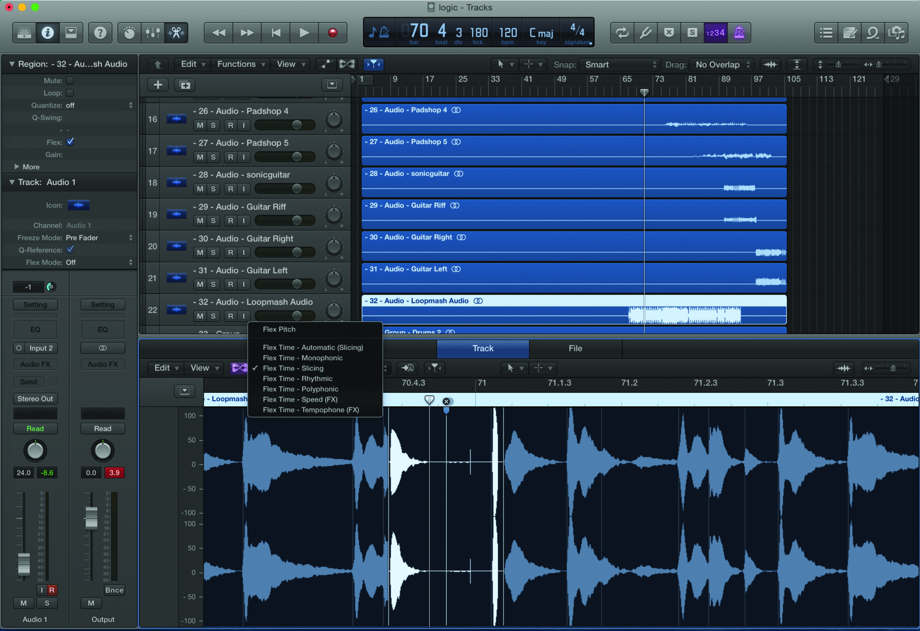Enable the Count-in 1234 button
This screenshot has height=631, width=920.
(x=715, y=33)
